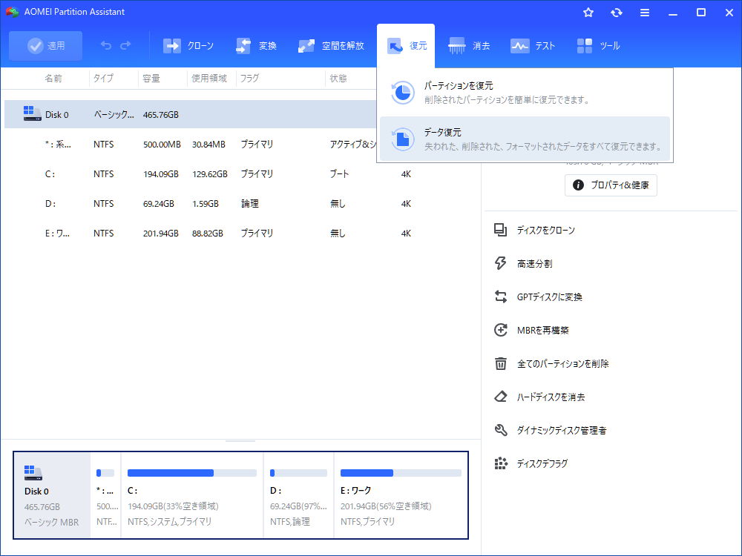Select データ復元 menu entry
This screenshot has width=742, height=556.
[x=525, y=139]
